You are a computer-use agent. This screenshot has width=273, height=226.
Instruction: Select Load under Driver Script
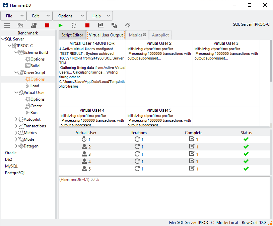[35, 86]
